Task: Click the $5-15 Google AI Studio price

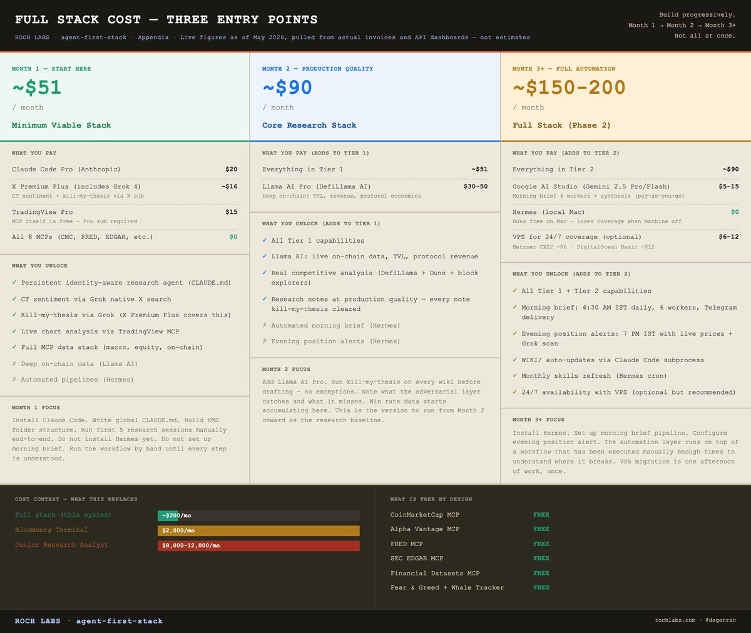Action: 728,186
